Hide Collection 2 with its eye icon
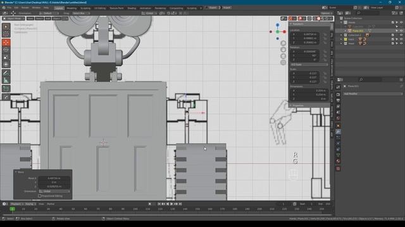Screen dimensions: 405x227 401,35
